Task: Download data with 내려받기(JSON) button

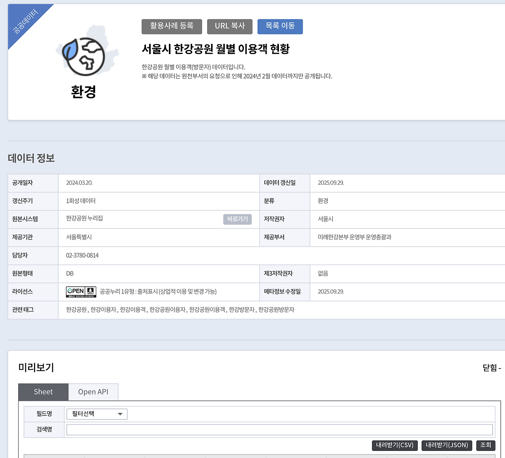Action: pos(447,445)
